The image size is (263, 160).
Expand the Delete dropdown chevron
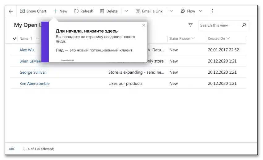[x=126, y=11]
